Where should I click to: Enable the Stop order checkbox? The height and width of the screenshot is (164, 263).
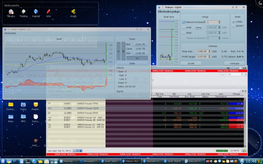[x=184, y=33]
